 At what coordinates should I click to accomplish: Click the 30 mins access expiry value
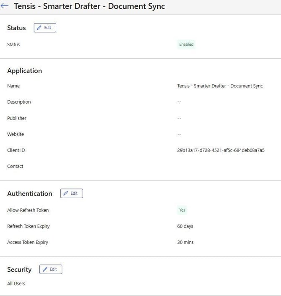pos(185,242)
